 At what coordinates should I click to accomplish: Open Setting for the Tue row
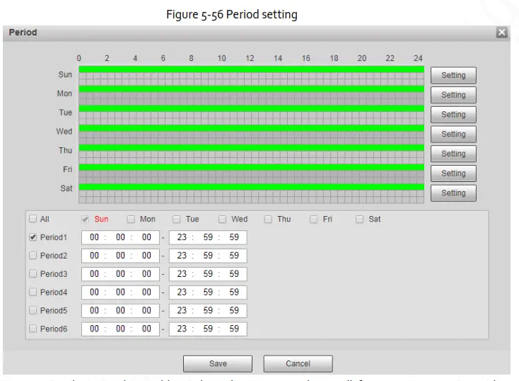[453, 115]
